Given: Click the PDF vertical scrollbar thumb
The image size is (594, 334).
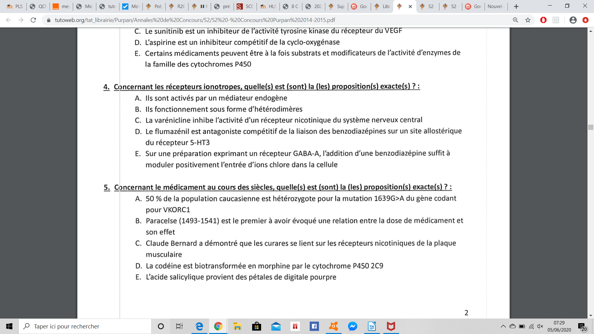Looking at the screenshot, I should pyautogui.click(x=591, y=127).
